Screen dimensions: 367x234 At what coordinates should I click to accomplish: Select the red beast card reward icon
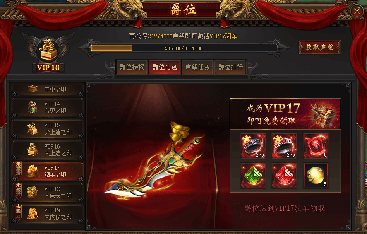click(316, 146)
